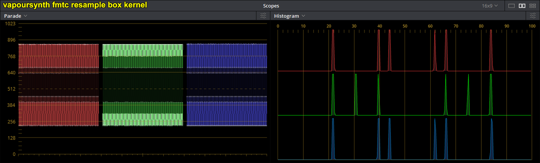Click the 128 label on Parade axis
This screenshot has height=163, width=540.
11,138
